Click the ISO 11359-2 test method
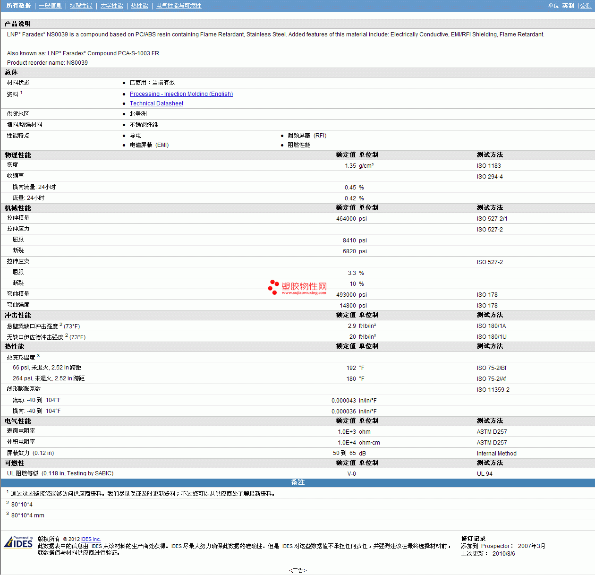595x575 pixels. tap(493, 390)
